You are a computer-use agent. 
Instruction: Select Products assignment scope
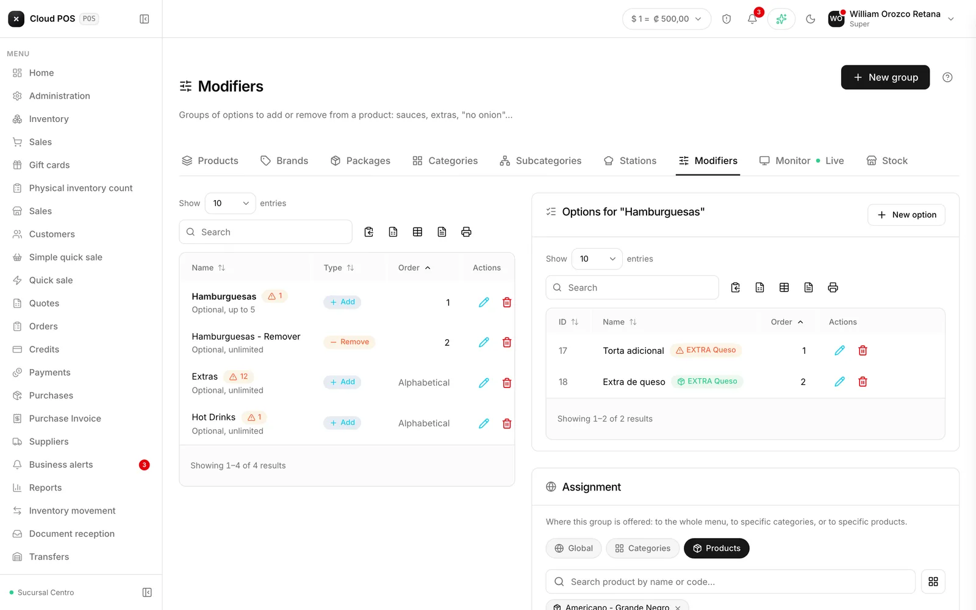717,548
